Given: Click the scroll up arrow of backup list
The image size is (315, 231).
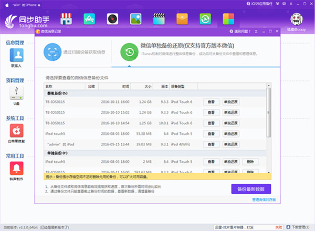Looking at the screenshot, I should pos(269,86).
